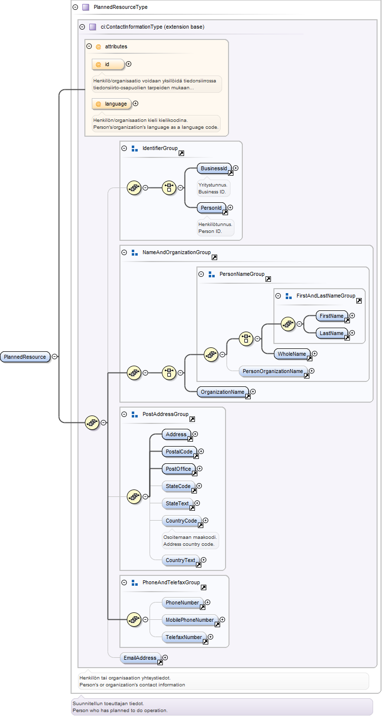Follow the NameAndOrganizationGroup reference arrow

point(214,258)
